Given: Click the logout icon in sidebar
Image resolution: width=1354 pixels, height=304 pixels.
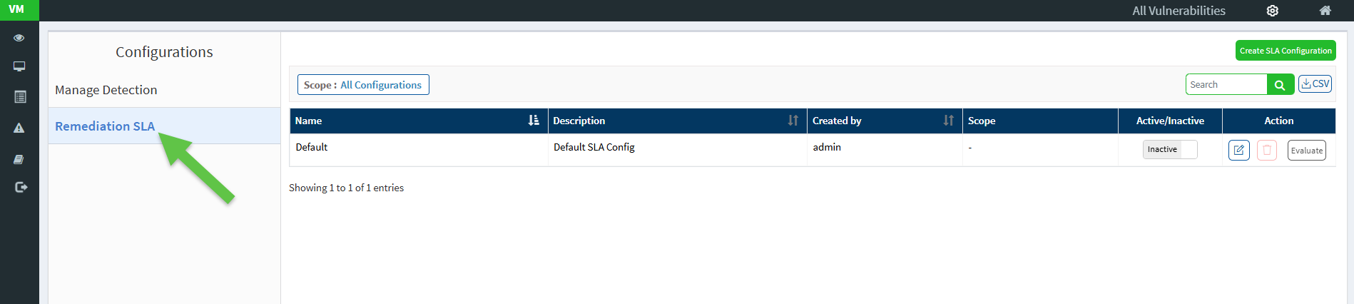Looking at the screenshot, I should (x=21, y=187).
